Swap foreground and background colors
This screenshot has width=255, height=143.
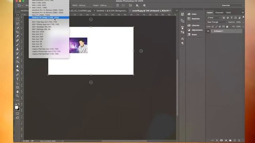click(19, 104)
